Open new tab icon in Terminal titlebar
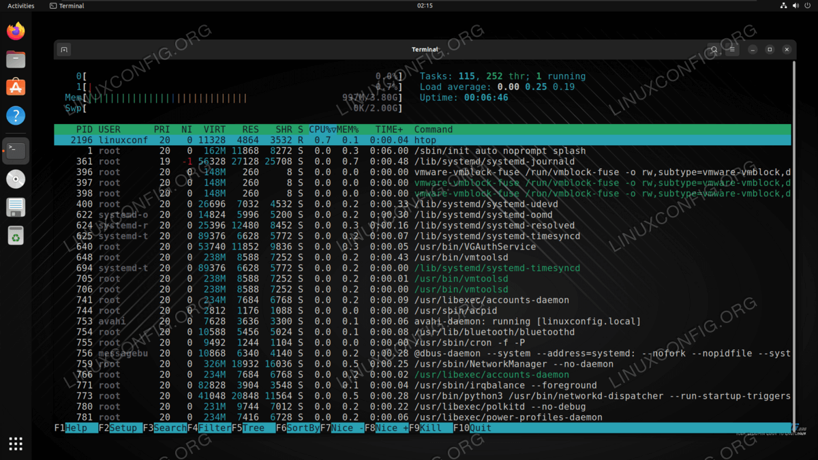Image resolution: width=818 pixels, height=460 pixels. click(x=64, y=50)
